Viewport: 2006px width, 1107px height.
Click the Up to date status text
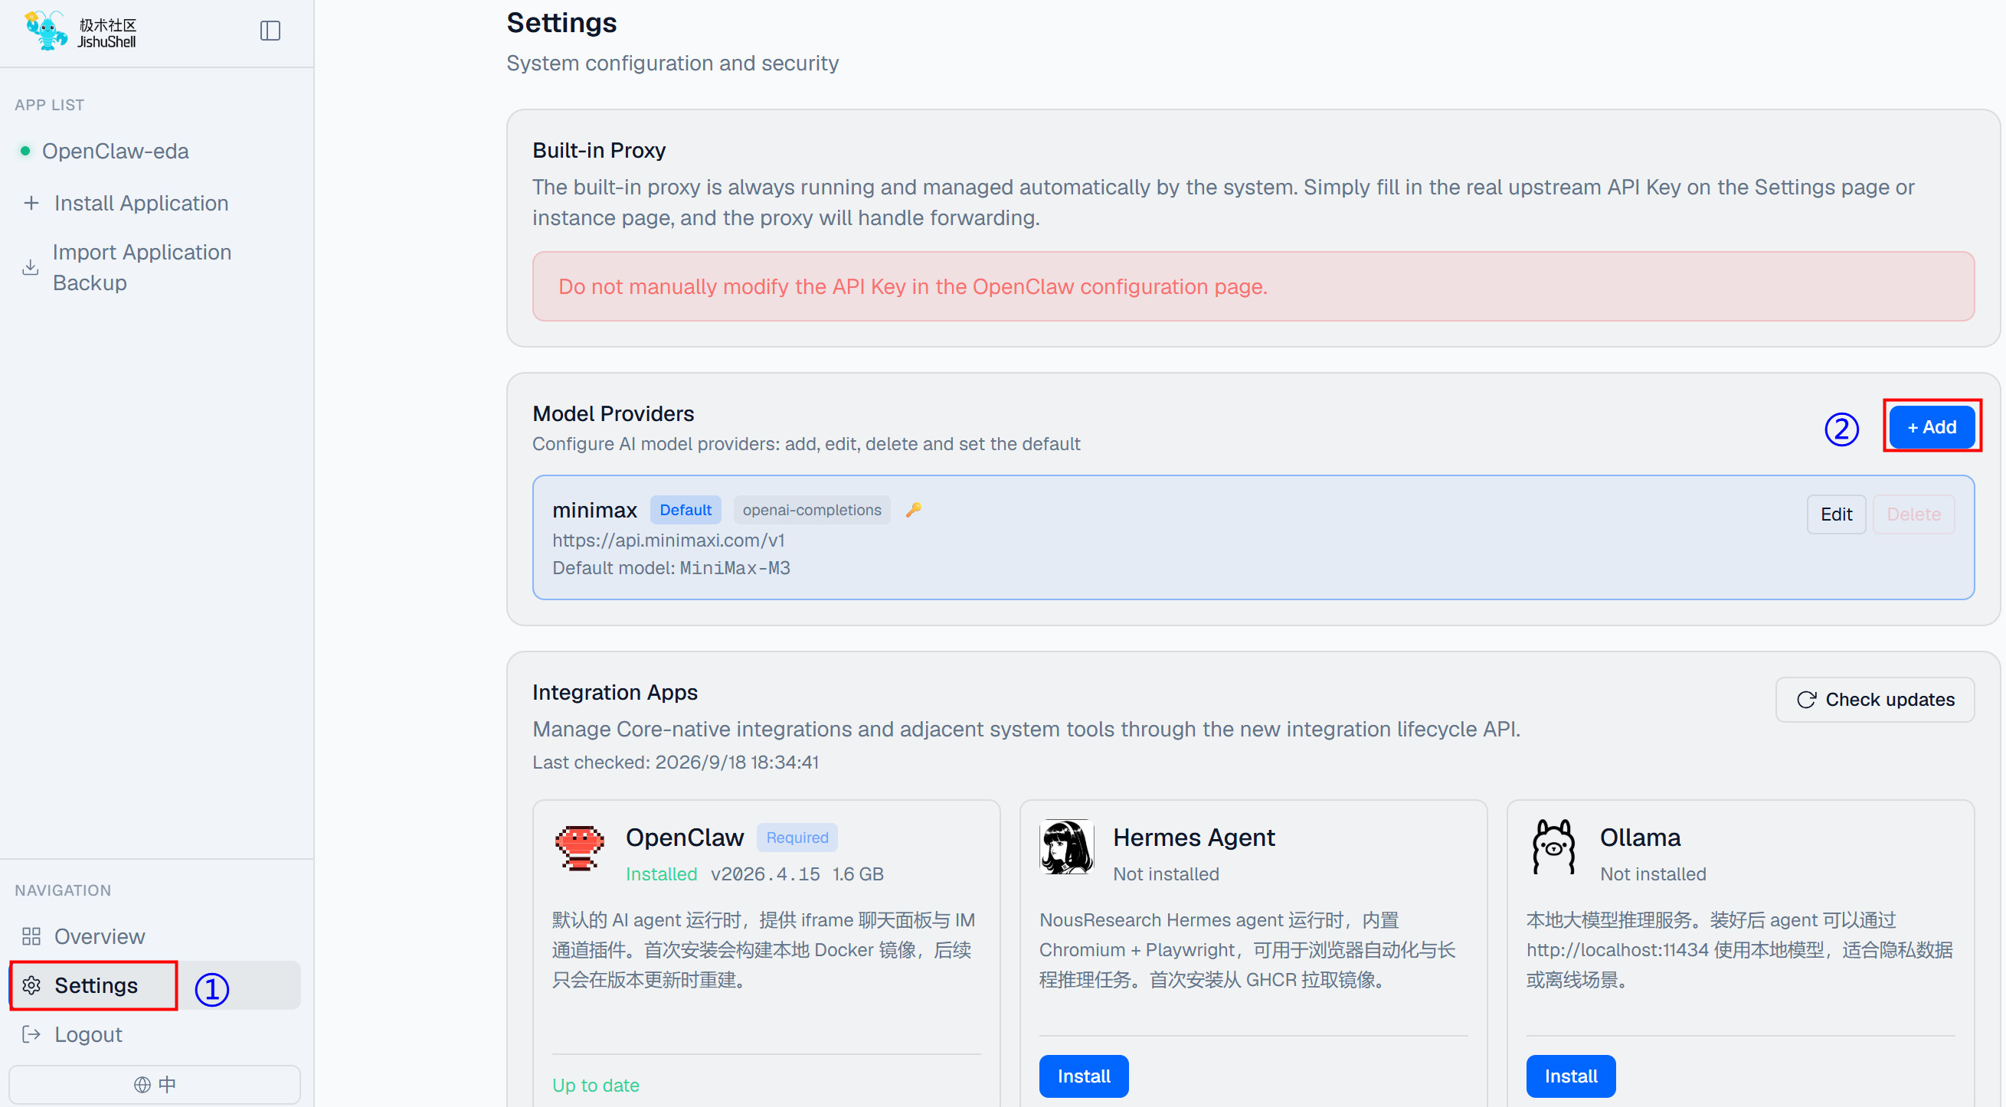coord(596,1085)
